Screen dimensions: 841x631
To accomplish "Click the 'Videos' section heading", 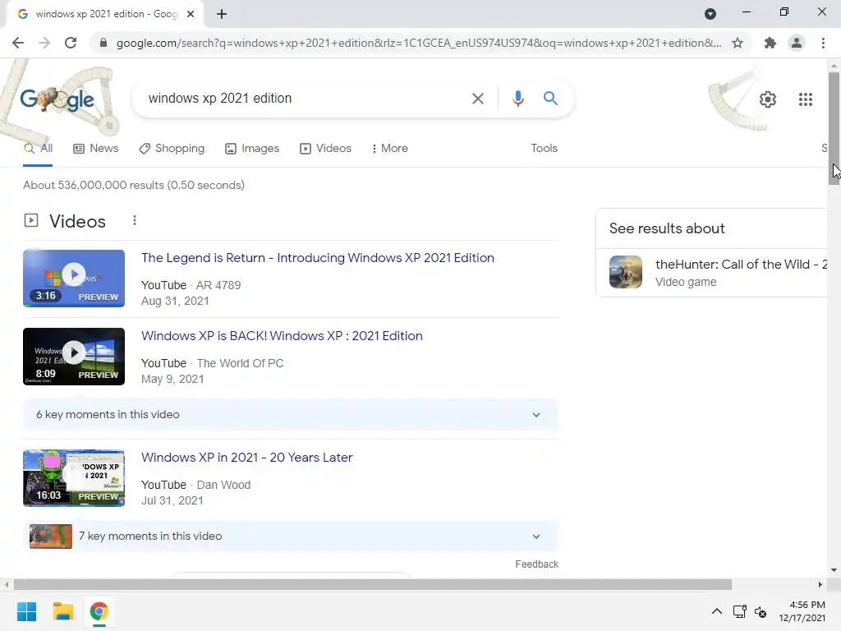I will pos(77,222).
